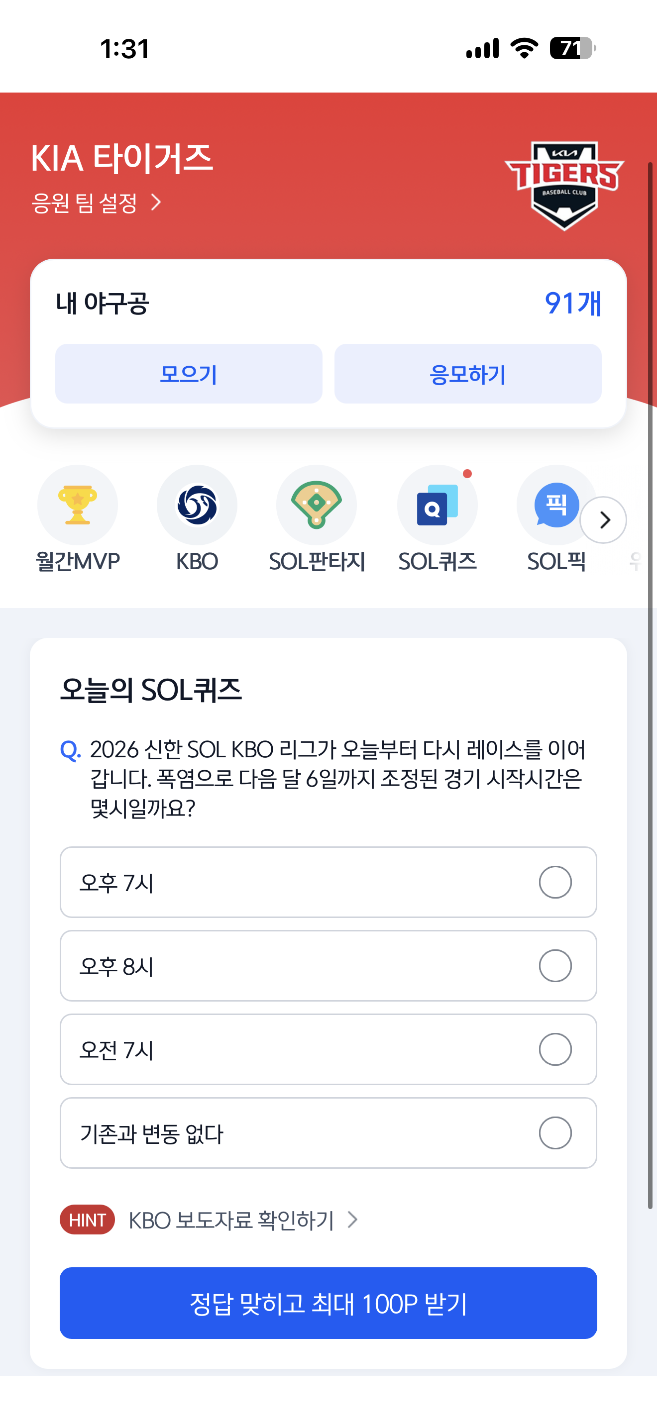
Task: Select the 오후 7시 answer option
Action: click(x=328, y=882)
